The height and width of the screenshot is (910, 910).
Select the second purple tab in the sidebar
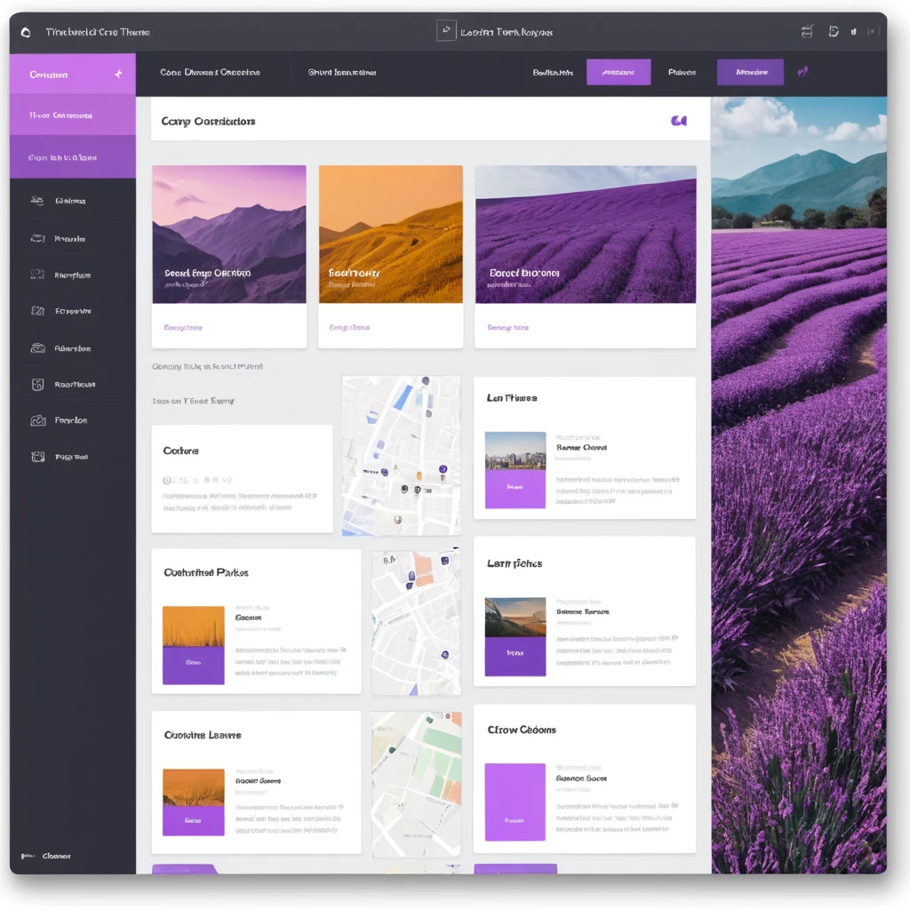tap(72, 116)
